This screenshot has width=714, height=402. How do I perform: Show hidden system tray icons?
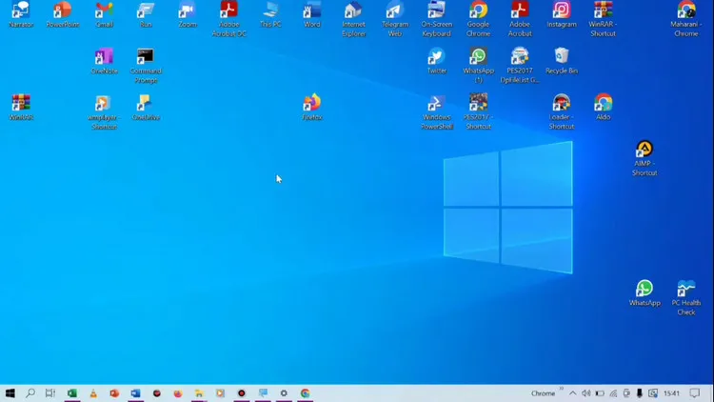pyautogui.click(x=573, y=392)
